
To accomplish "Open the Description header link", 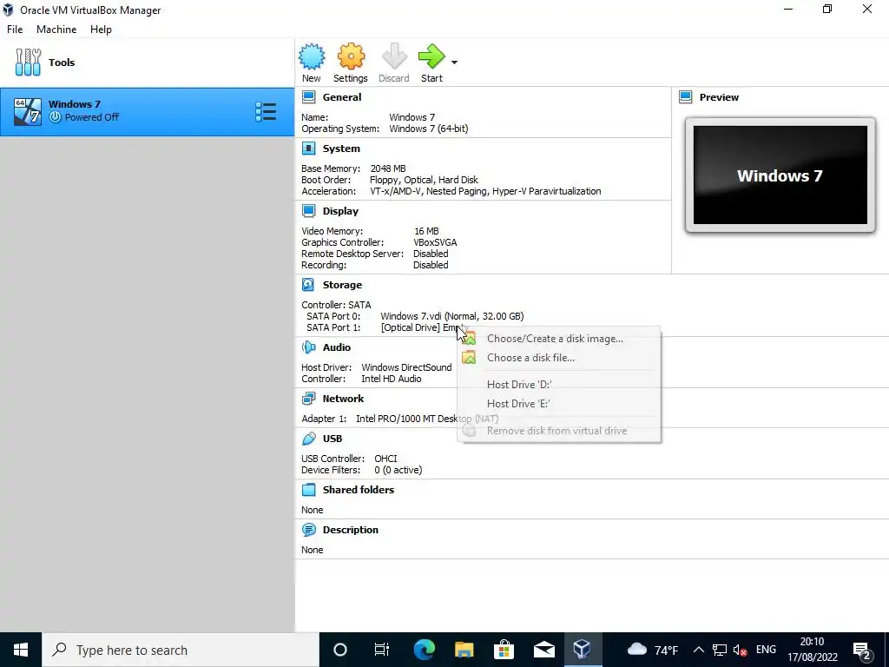I will [x=351, y=530].
